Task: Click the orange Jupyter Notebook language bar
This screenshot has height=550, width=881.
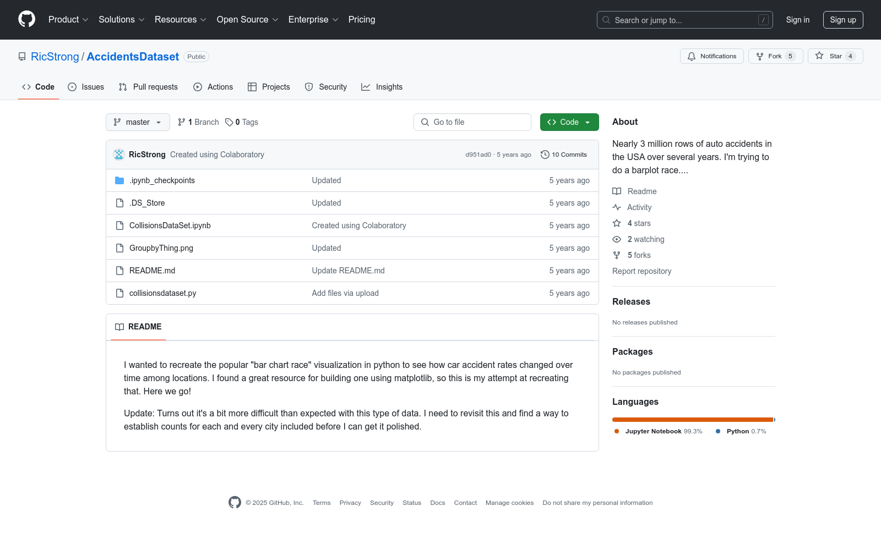Action: tap(693, 420)
